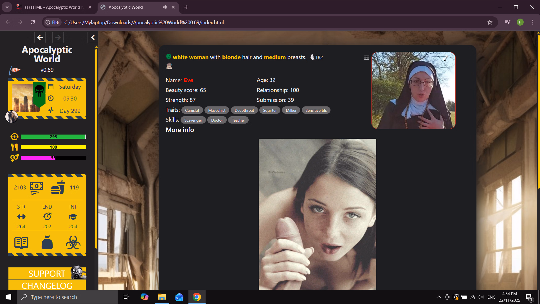Viewport: 540px width, 304px height.
Task: Open File Explorer from the taskbar
Action: 162,297
